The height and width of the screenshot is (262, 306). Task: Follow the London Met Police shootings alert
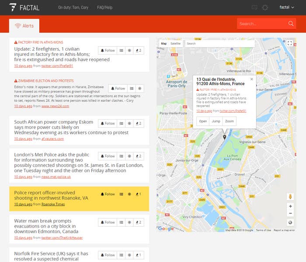pos(108,156)
